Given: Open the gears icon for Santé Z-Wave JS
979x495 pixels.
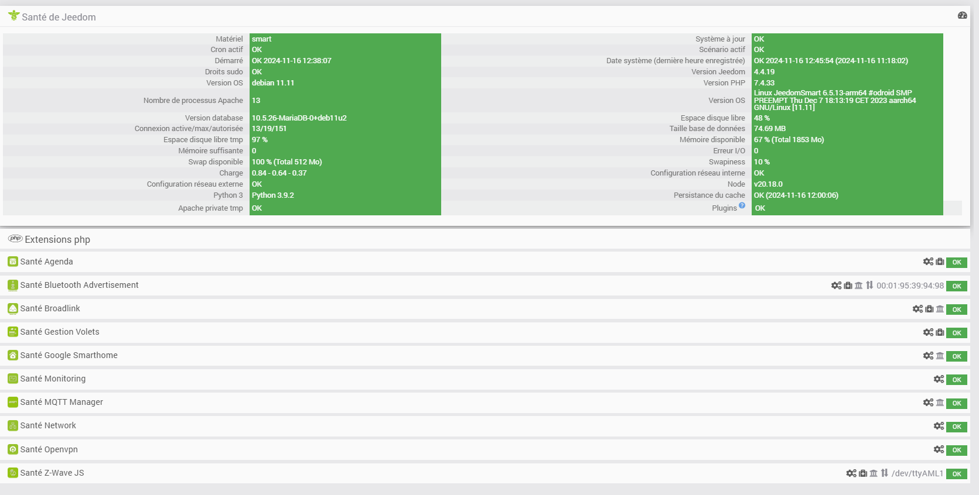Looking at the screenshot, I should 851,473.
